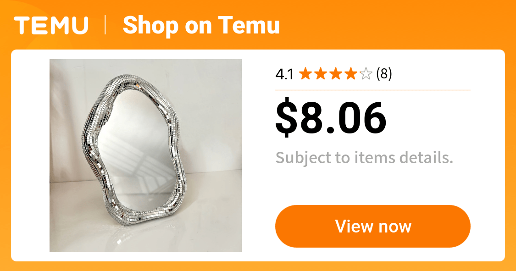Click the fourth orange rating star
The height and width of the screenshot is (271, 516).
pos(351,74)
